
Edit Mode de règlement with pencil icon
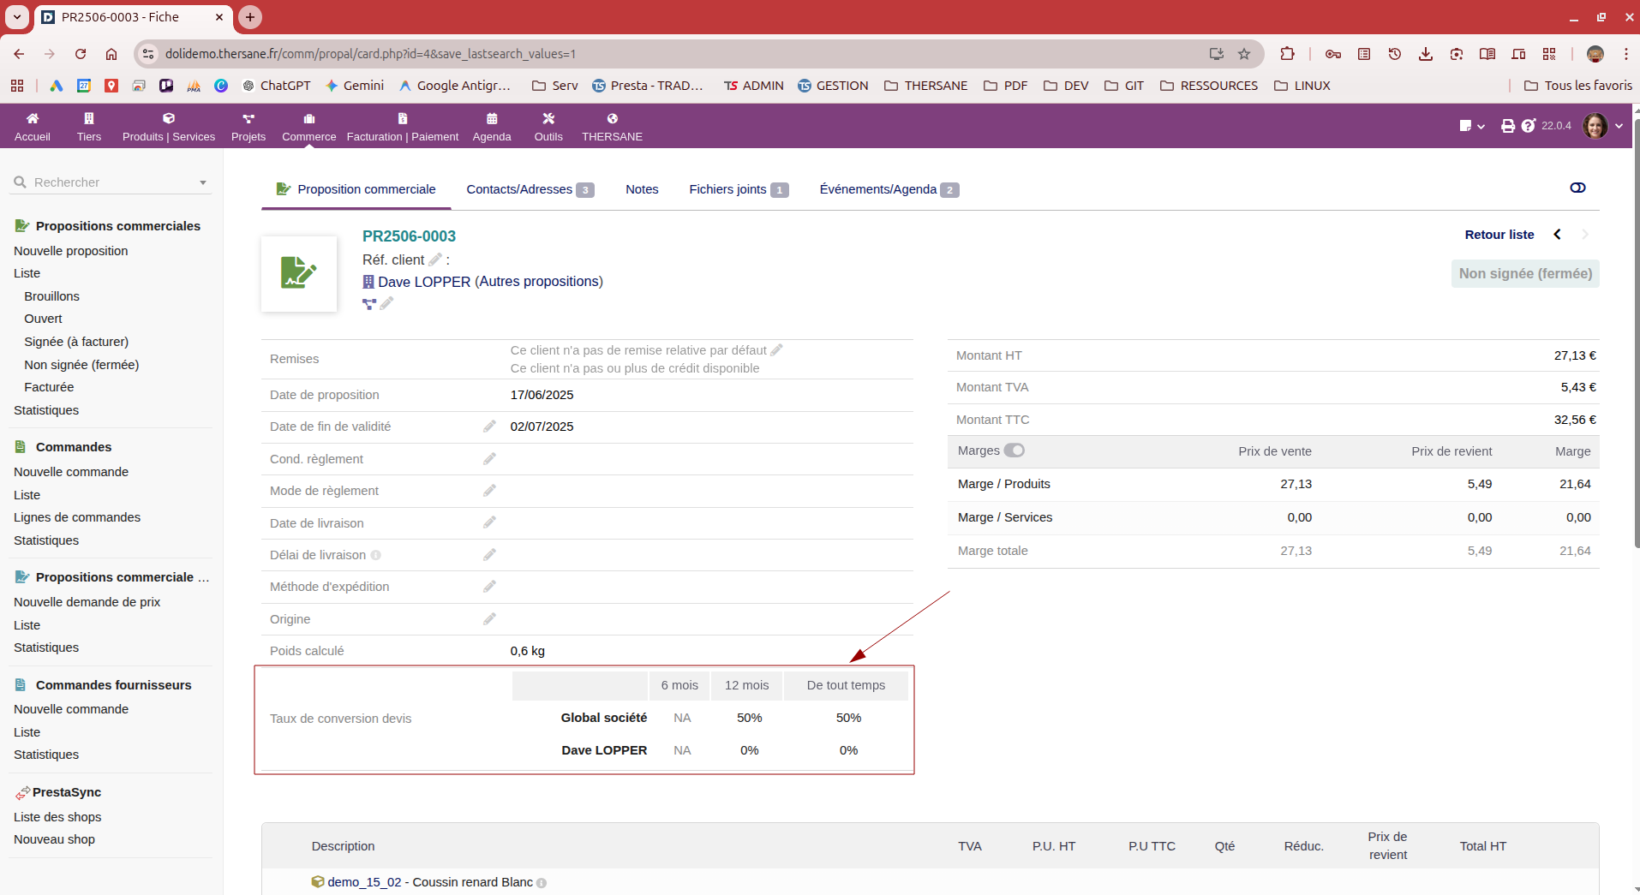coord(489,491)
